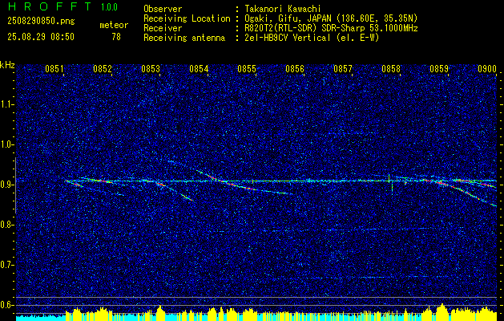
Task: Click the short echo streak between 0853 and 0854
Action: pyautogui.click(x=187, y=197)
